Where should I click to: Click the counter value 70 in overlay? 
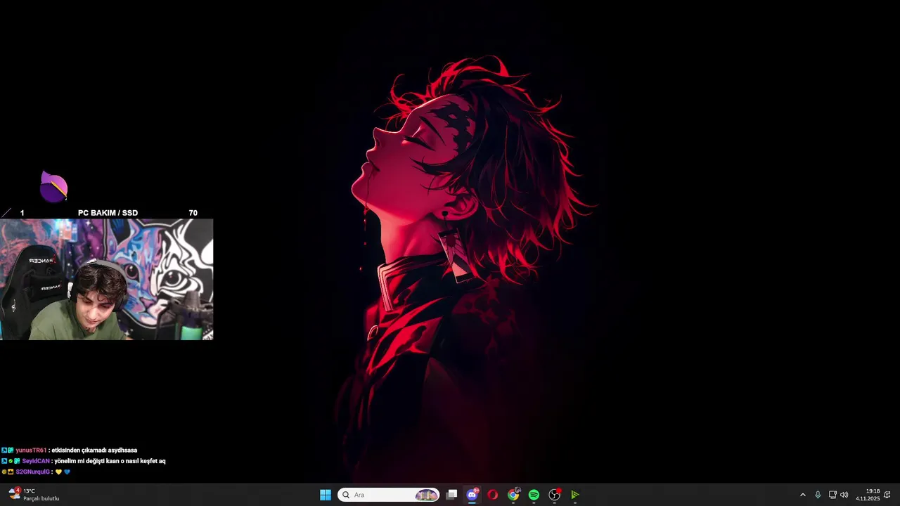pos(193,213)
